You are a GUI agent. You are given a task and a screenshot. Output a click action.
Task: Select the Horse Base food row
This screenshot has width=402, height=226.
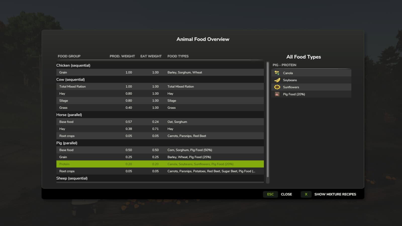pyautogui.click(x=160, y=122)
